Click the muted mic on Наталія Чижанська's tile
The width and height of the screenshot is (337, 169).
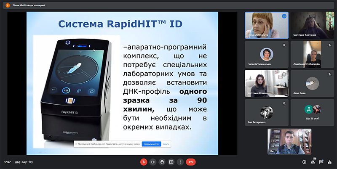point(284,45)
